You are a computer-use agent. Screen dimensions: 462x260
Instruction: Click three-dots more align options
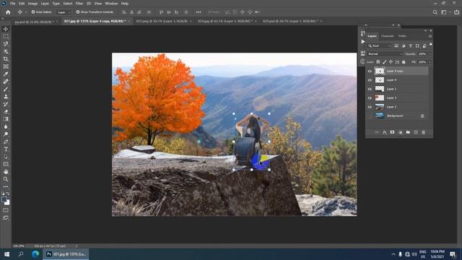pos(199,12)
